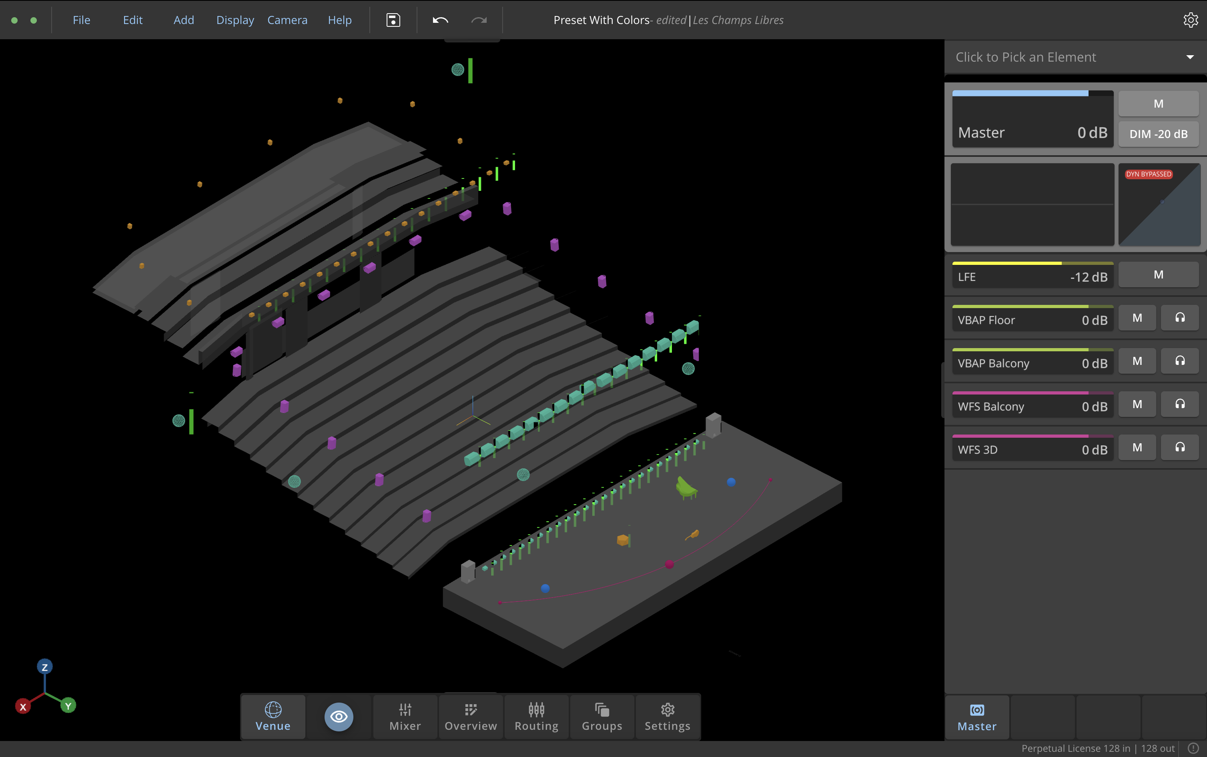Solo VBAP Floor with headphone icon
Screen dimensions: 1207x757
click(1179, 318)
